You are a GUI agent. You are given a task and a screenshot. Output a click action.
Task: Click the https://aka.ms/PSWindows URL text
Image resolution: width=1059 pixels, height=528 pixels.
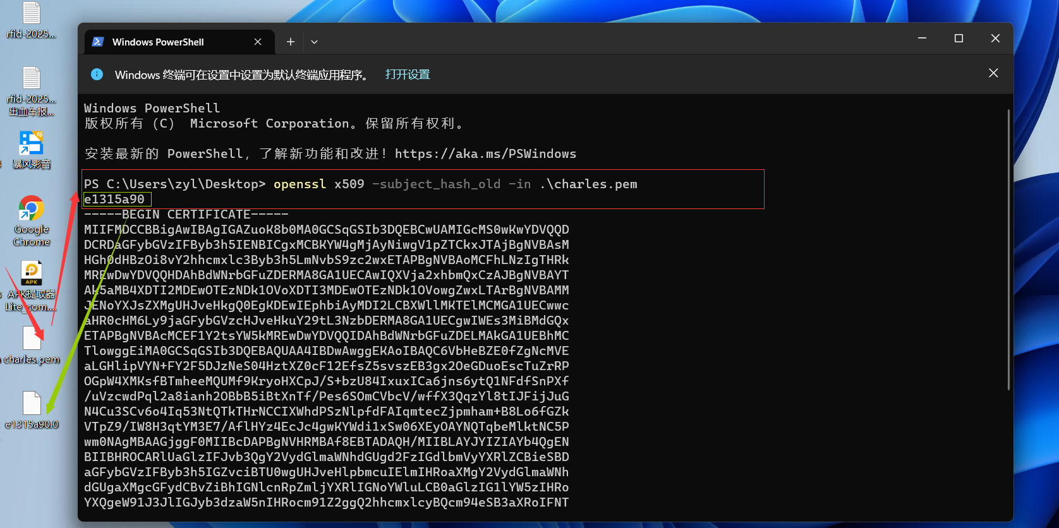coord(485,154)
